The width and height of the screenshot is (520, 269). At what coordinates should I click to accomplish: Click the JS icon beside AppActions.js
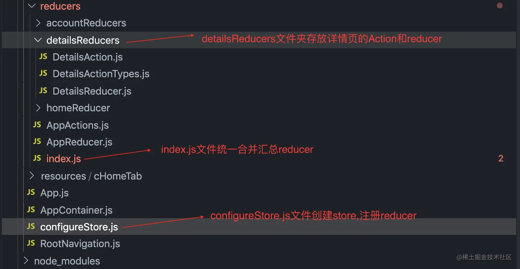[x=37, y=125]
